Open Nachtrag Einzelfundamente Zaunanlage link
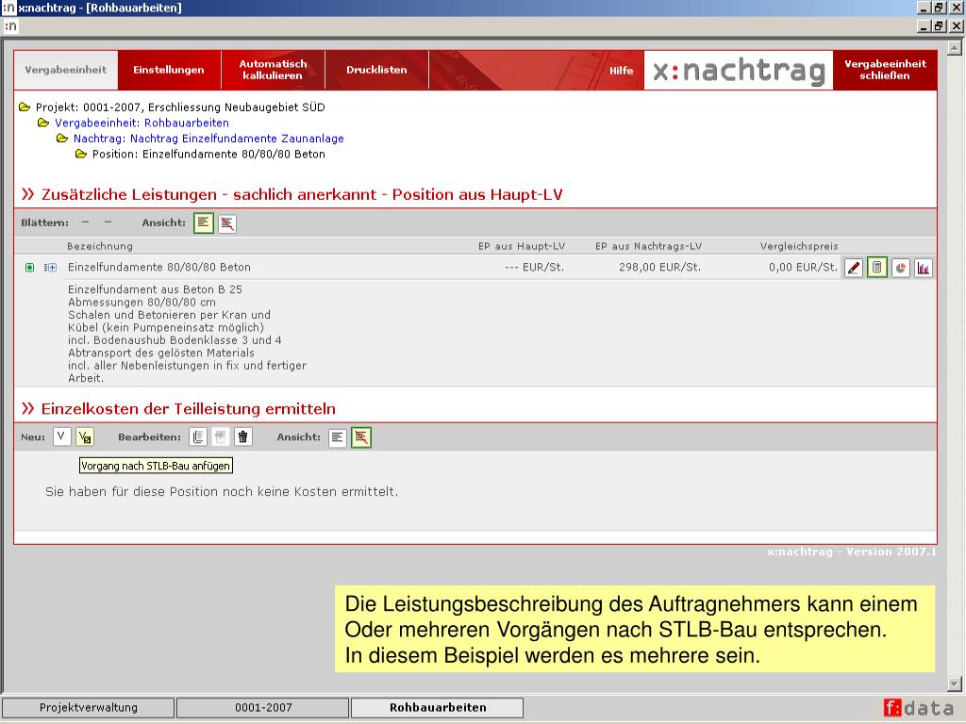Screen dimensions: 966x724 (208, 139)
